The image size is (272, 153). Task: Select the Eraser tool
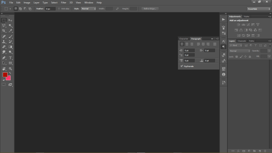[4, 47]
